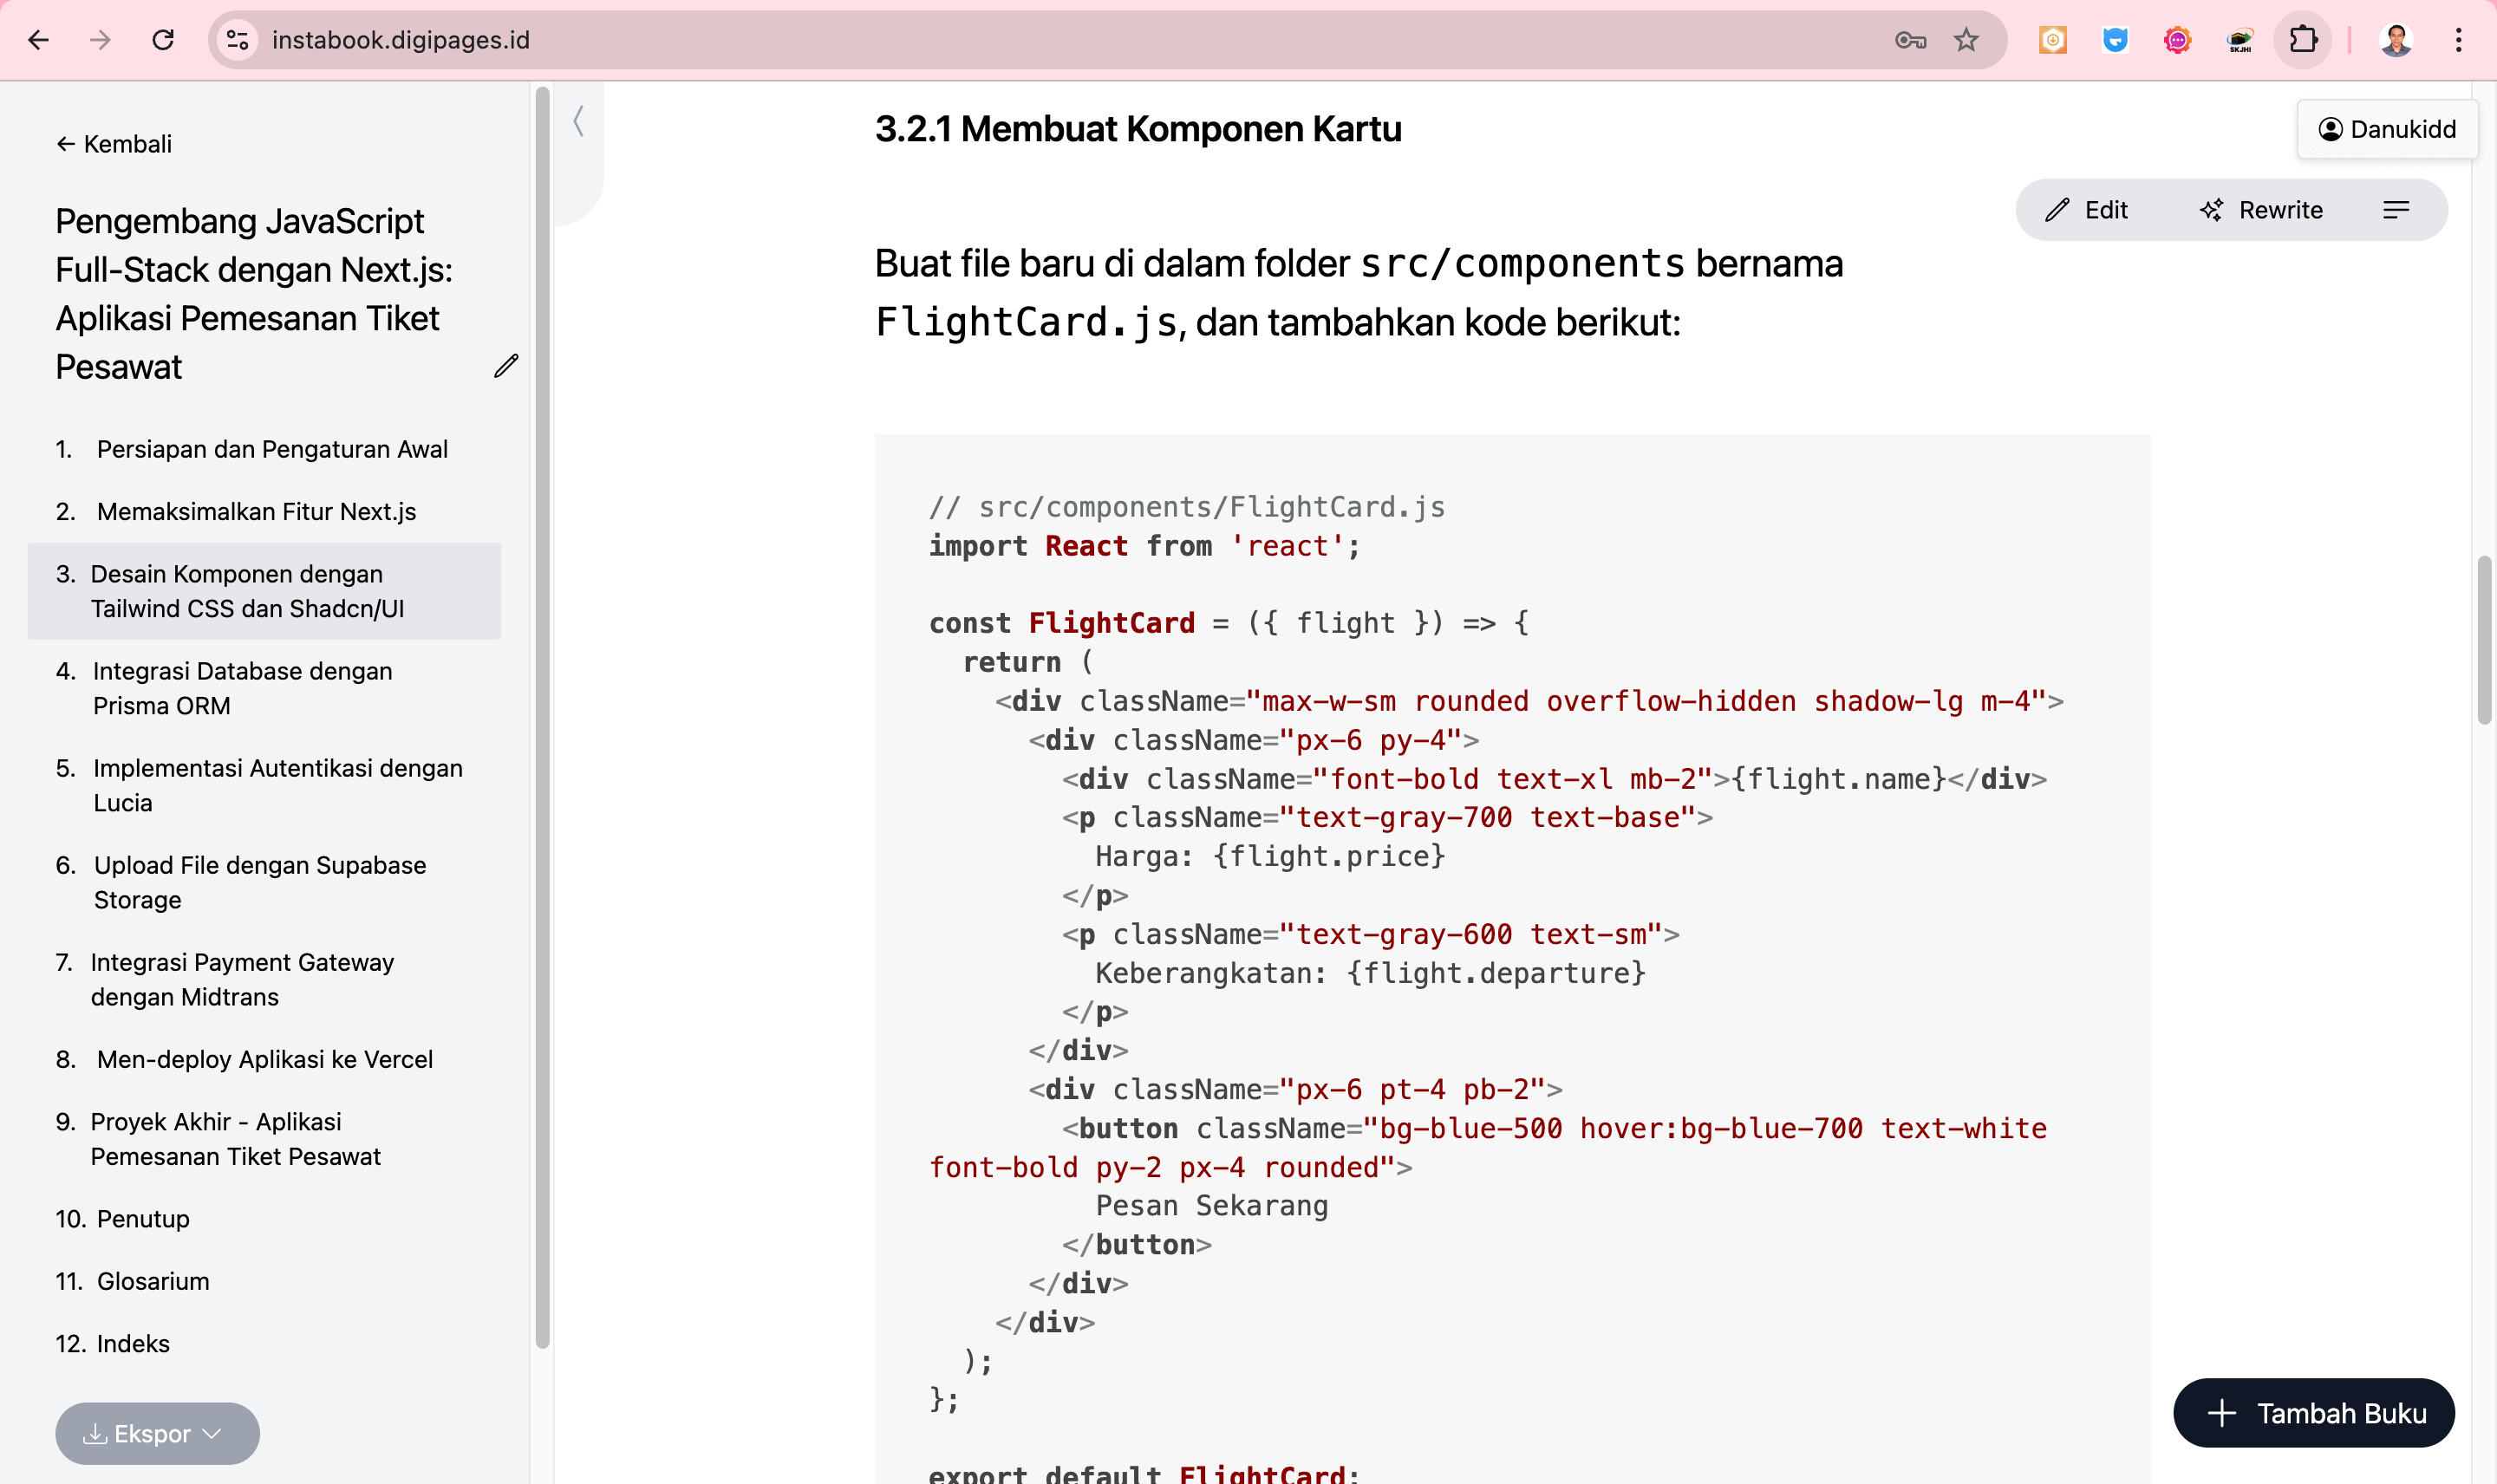Click the Rewrite sparkle button
The image size is (2497, 1484).
[x=2261, y=210]
